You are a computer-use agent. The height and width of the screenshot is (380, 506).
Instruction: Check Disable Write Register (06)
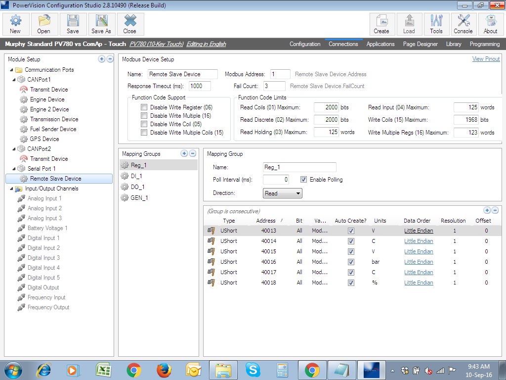tap(144, 107)
